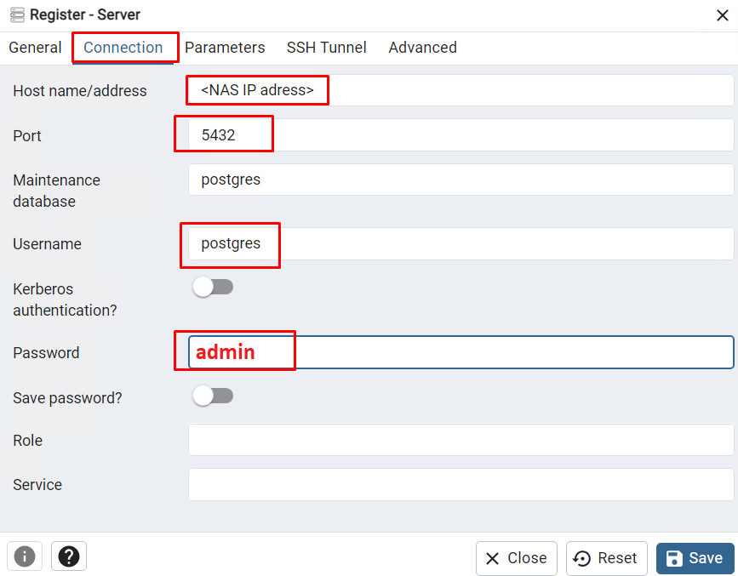Toggle Kerberos authentication switch
This screenshot has height=576, width=738.
(212, 288)
